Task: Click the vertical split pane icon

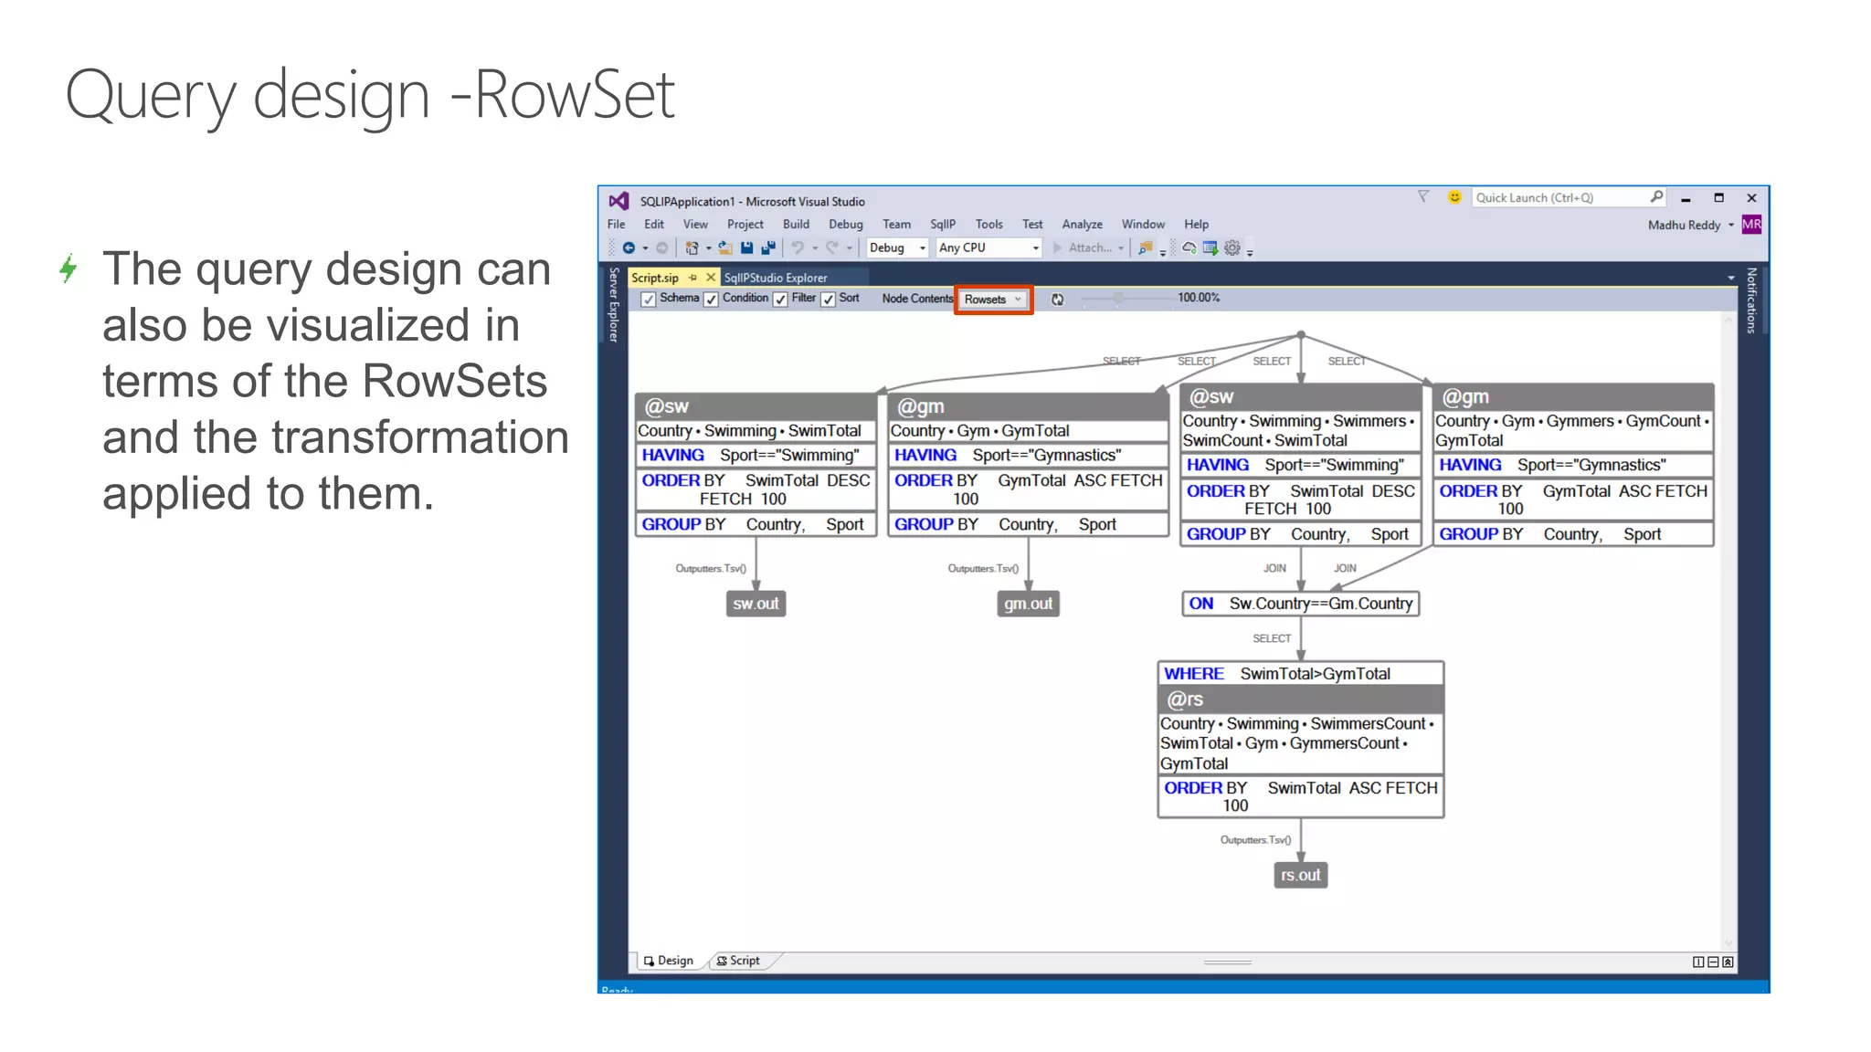Action: point(1698,962)
